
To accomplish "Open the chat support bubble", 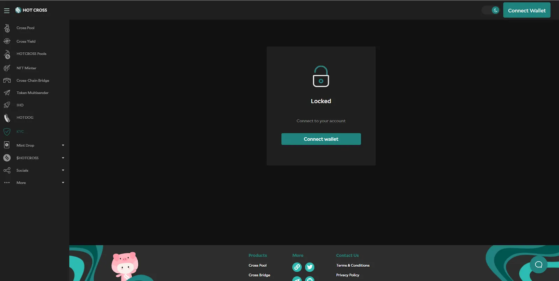I will (539, 265).
